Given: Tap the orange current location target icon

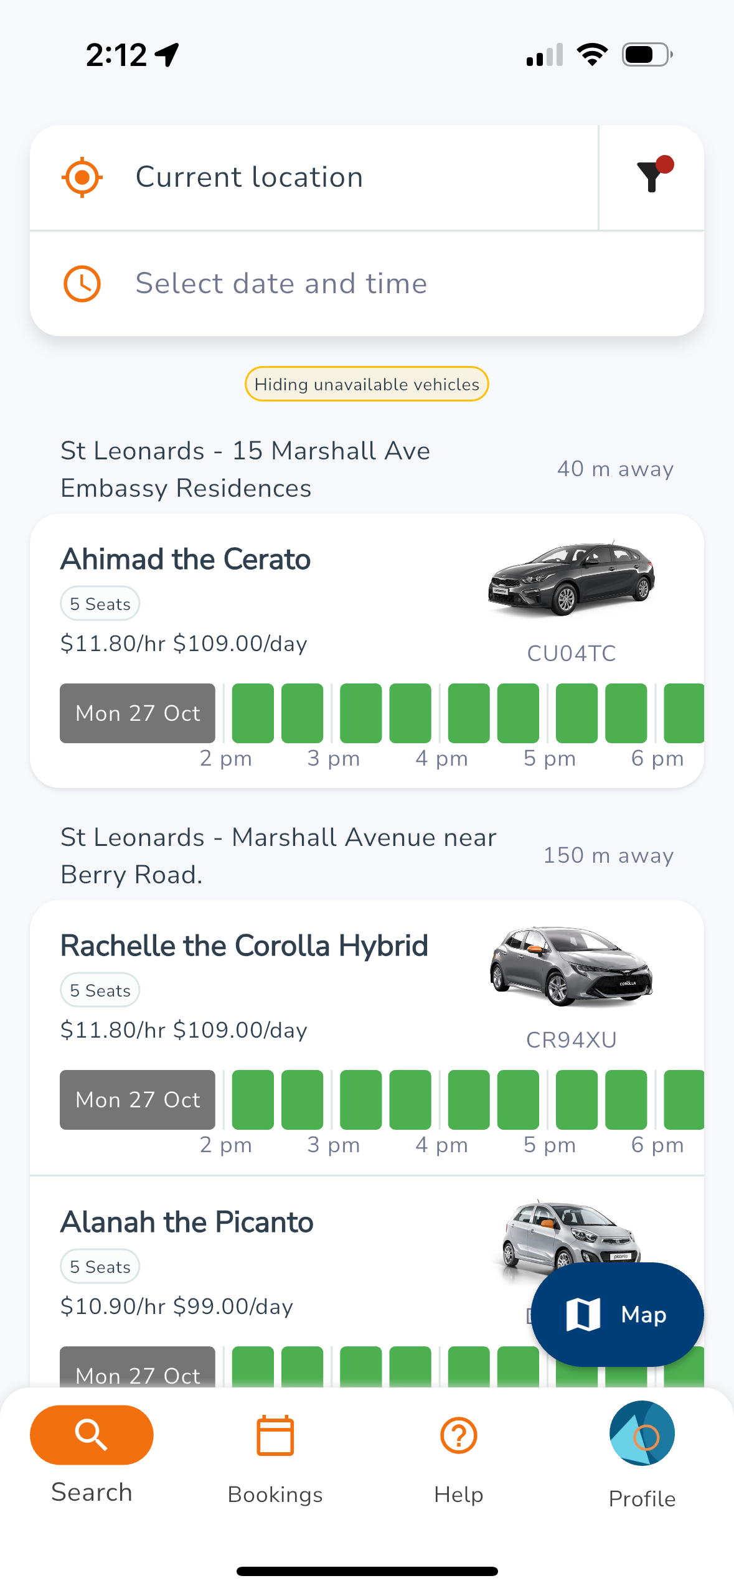Looking at the screenshot, I should (x=82, y=177).
